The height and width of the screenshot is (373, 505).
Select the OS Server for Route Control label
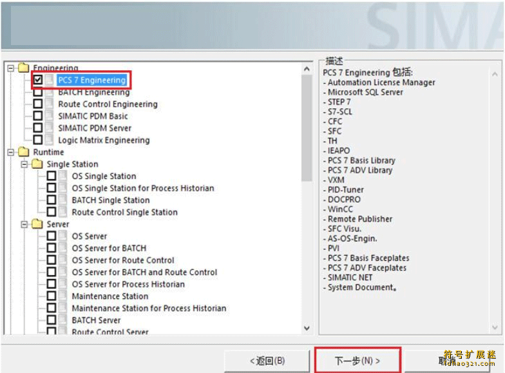pos(123,260)
